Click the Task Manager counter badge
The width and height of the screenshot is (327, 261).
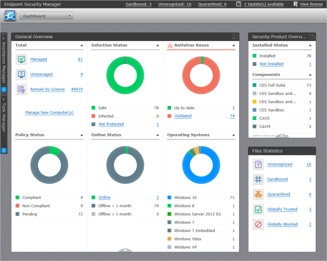[4, 150]
